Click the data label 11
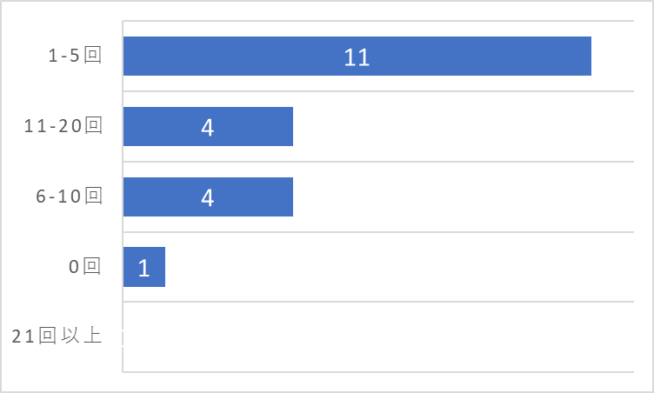This screenshot has height=393, width=654. click(x=357, y=57)
